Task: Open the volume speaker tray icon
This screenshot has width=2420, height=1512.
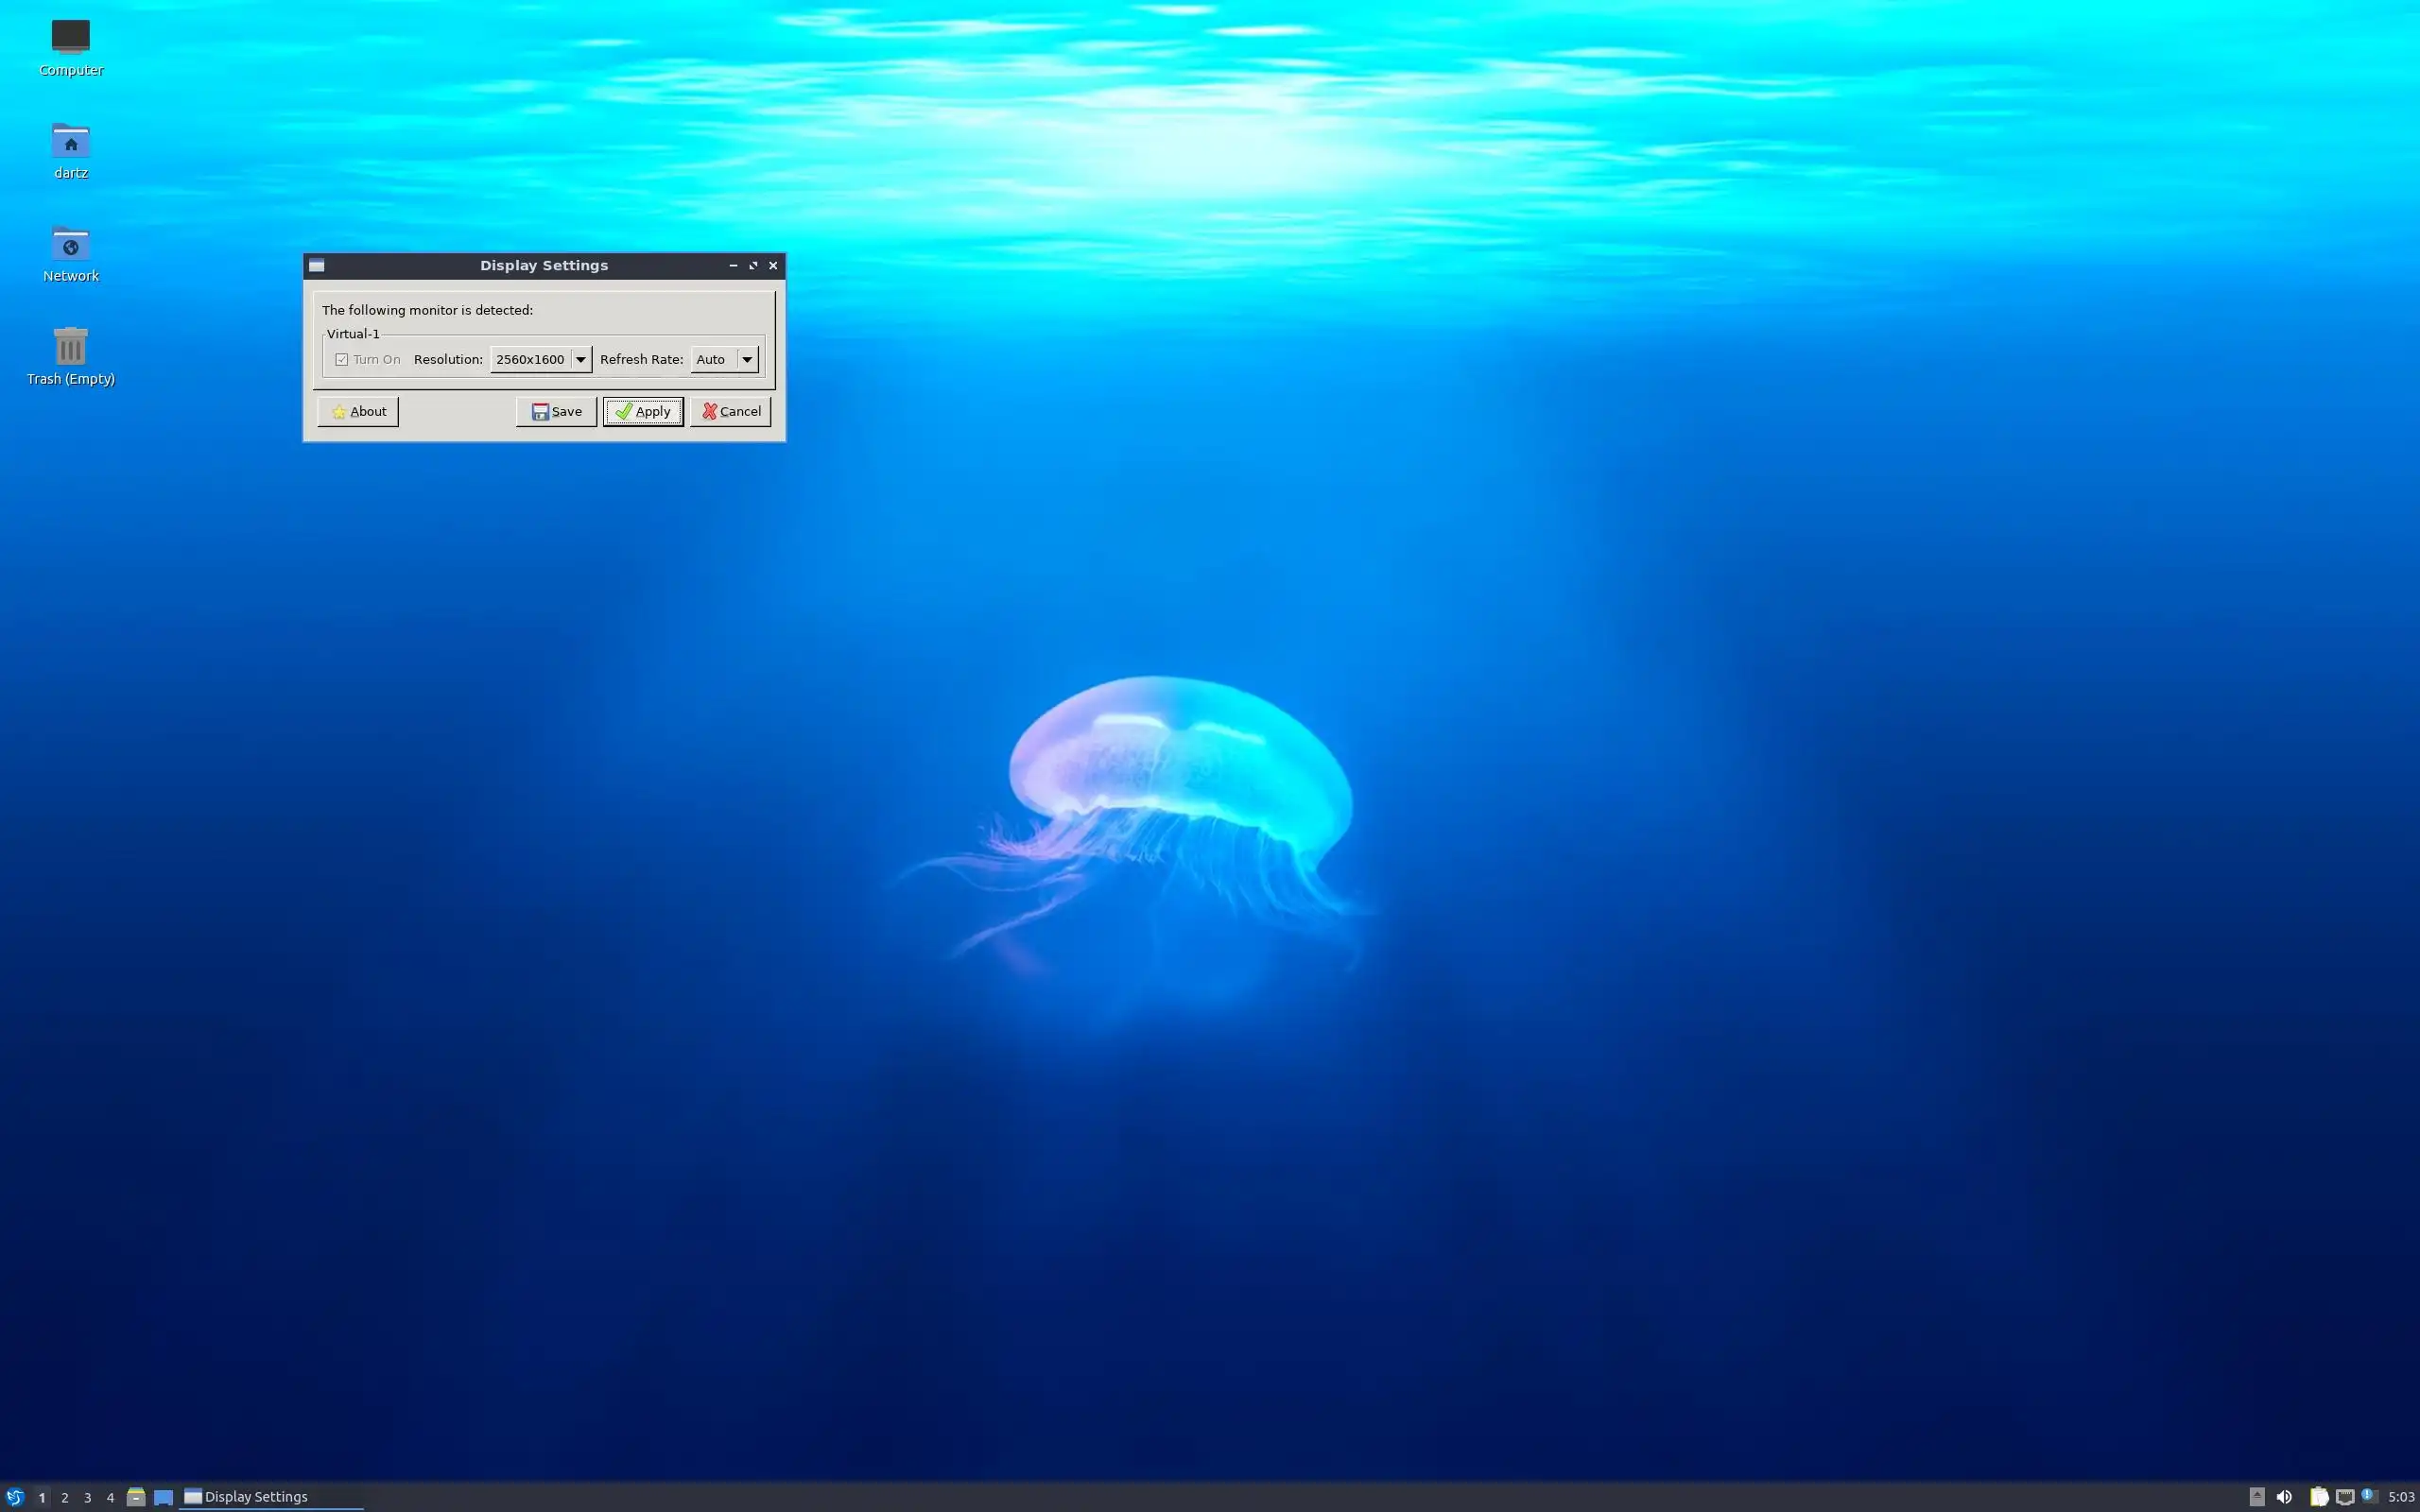Action: [2284, 1497]
